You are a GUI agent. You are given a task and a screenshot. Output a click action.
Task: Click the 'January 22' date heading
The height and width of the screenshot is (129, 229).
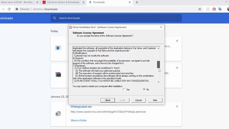pos(59,97)
